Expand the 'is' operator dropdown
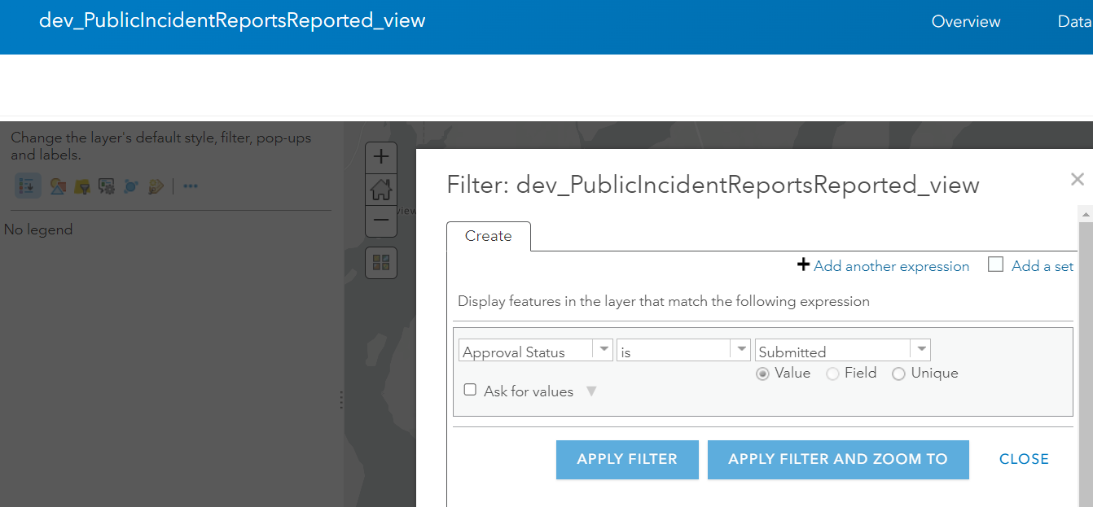The height and width of the screenshot is (507, 1093). pos(740,350)
